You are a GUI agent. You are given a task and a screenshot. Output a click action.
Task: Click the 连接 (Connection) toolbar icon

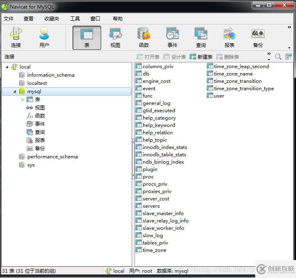click(x=16, y=38)
